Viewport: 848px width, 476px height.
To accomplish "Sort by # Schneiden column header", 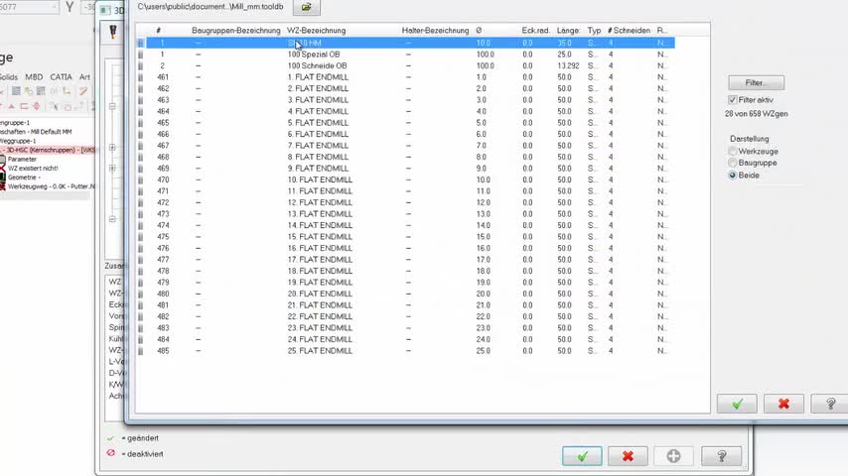I will (x=629, y=31).
